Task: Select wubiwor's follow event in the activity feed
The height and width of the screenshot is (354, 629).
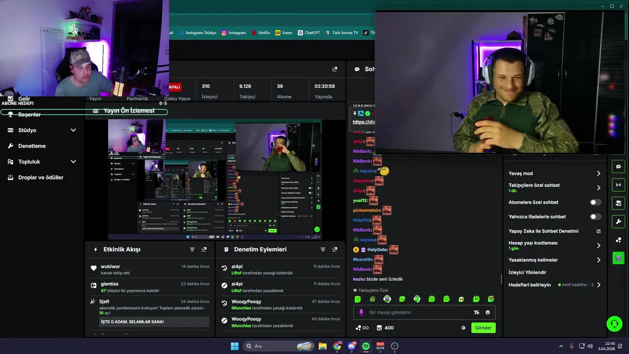Action: coord(150,269)
